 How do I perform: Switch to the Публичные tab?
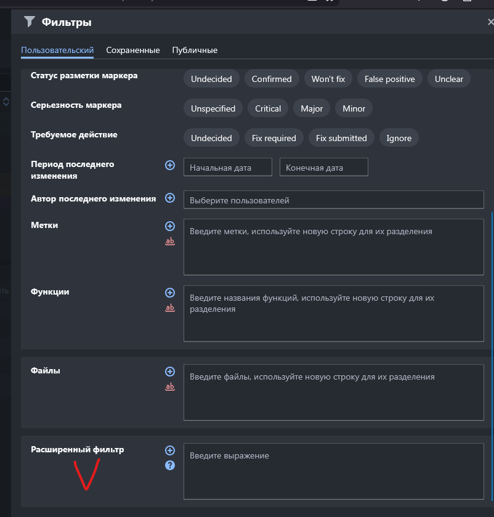coord(195,50)
